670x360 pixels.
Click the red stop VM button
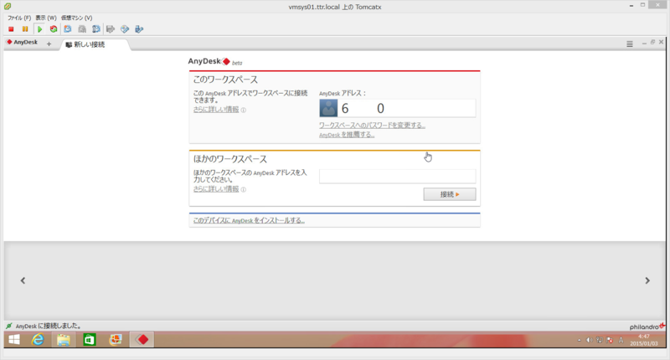11,29
